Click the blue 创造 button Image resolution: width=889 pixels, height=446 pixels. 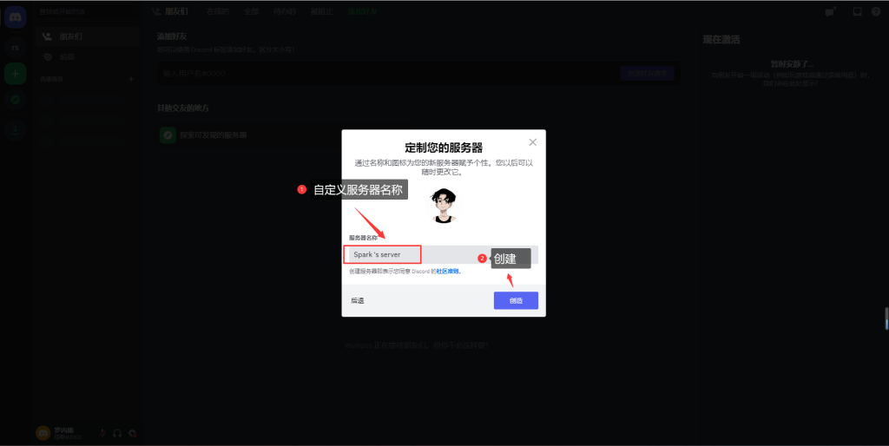[x=516, y=300]
